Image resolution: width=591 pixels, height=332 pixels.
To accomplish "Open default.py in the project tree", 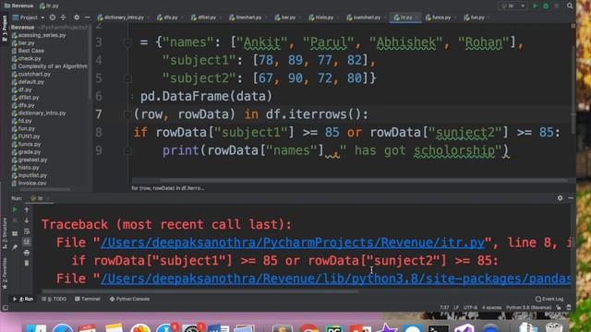I will (x=28, y=82).
